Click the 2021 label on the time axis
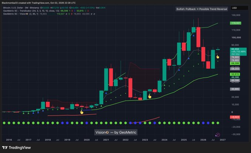Image resolution: width=251 pixels, height=153 pixels. pos(106,140)
